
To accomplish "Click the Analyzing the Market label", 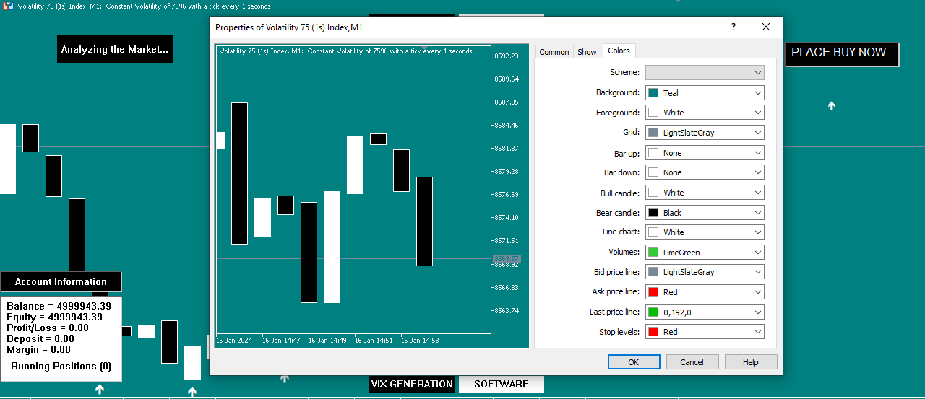I will (x=115, y=49).
